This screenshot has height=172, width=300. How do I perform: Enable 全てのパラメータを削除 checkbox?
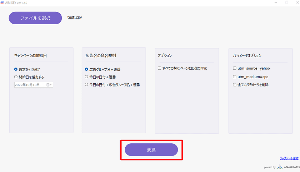coord(234,85)
